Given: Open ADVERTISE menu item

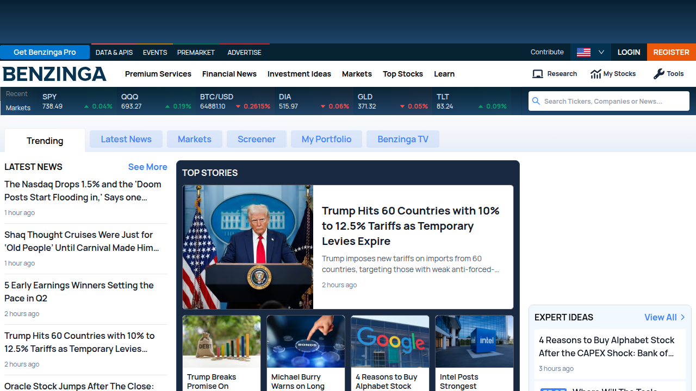Looking at the screenshot, I should 244,53.
